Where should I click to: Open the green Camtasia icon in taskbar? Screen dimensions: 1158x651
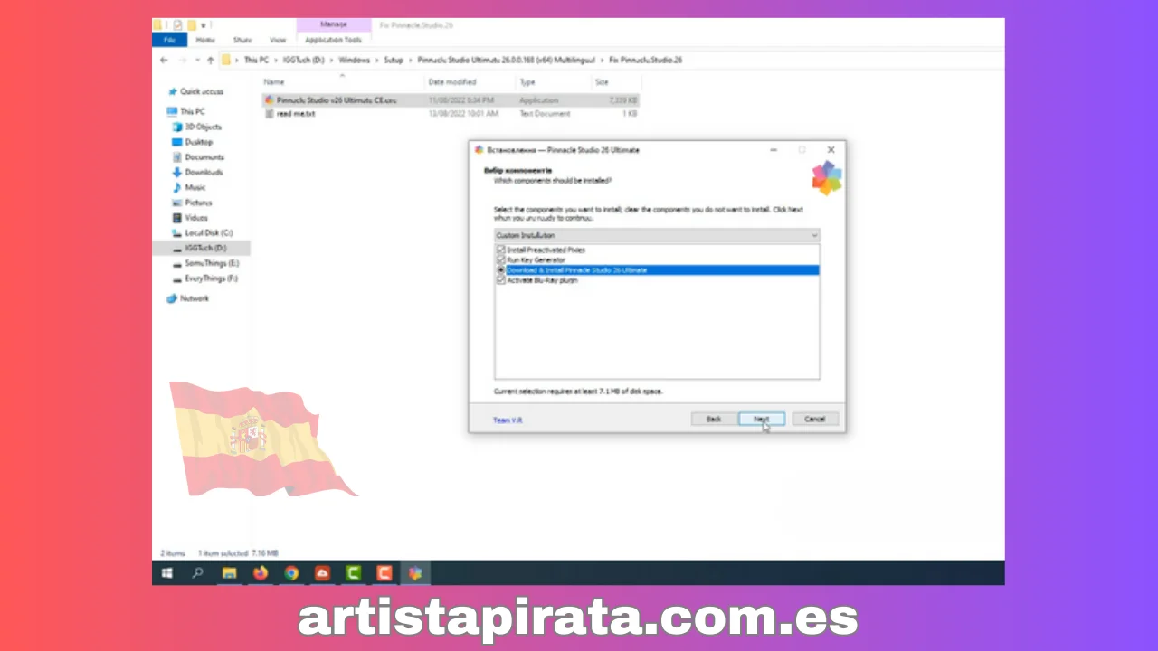[x=354, y=573]
